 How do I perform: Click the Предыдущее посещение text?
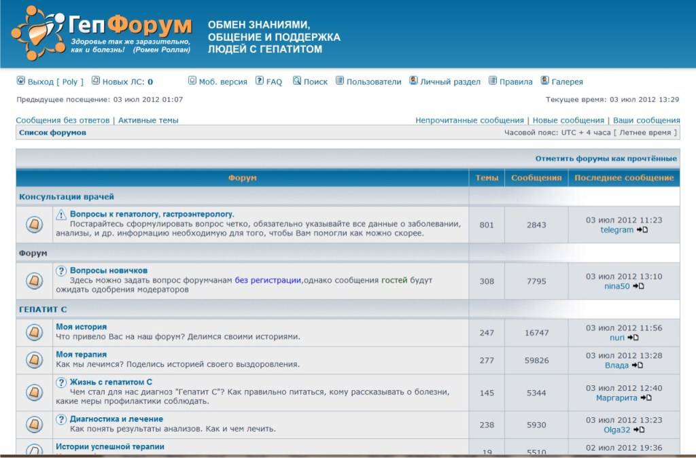[x=100, y=99]
